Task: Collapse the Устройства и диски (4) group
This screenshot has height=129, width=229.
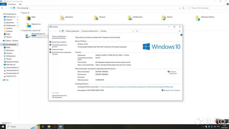Action: coord(20,31)
